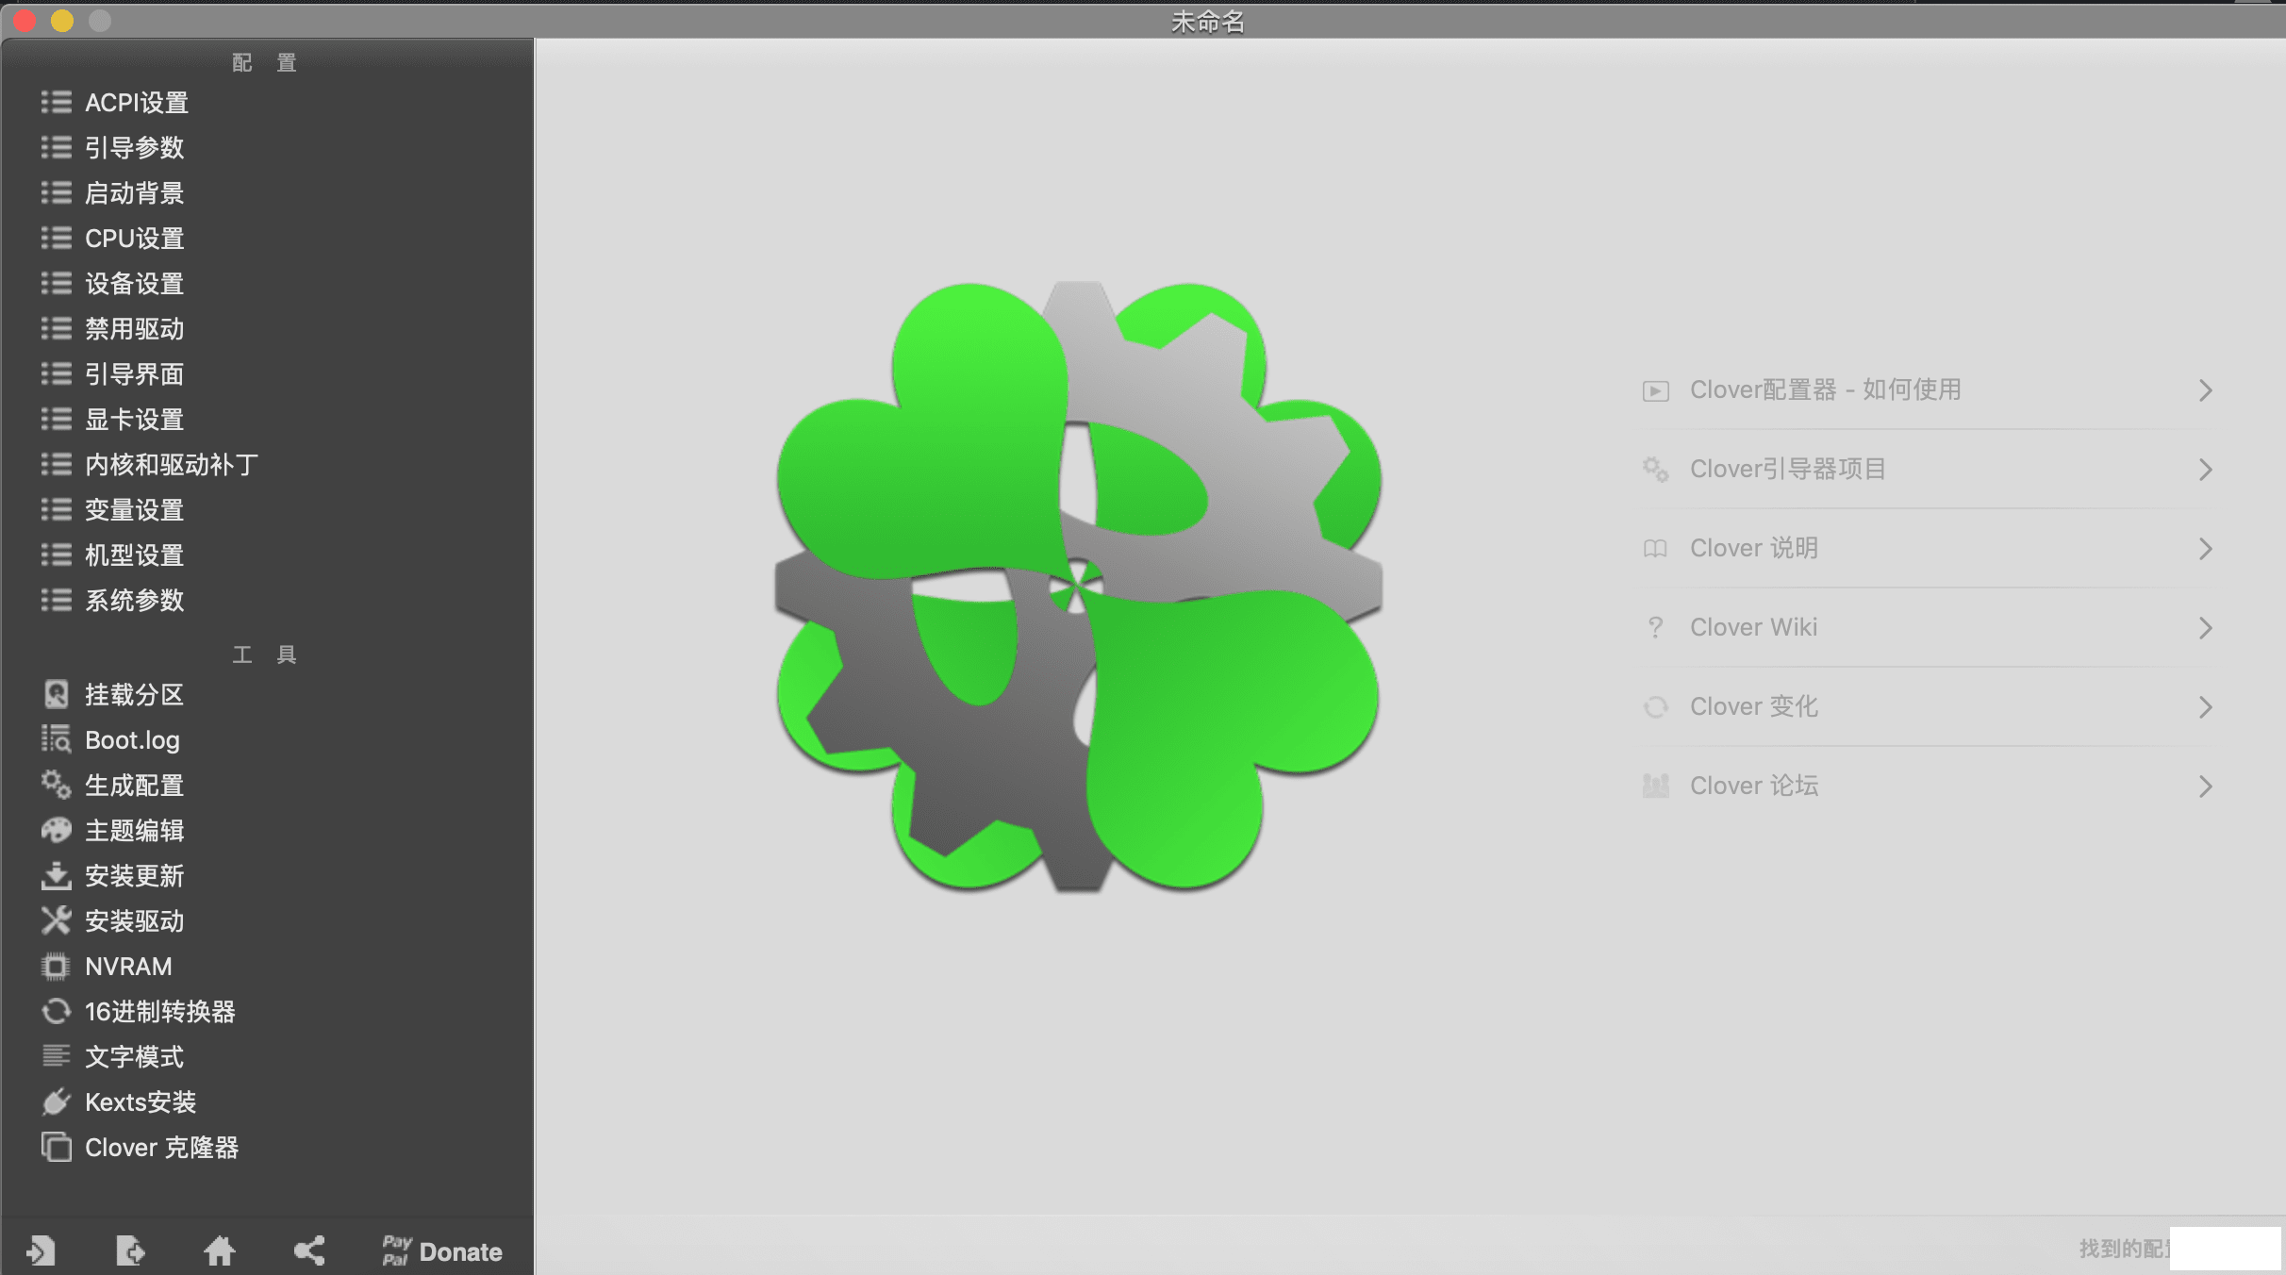Viewport: 2286px width, 1275px height.
Task: Click the 主题编辑 palette icon
Action: coord(57,831)
